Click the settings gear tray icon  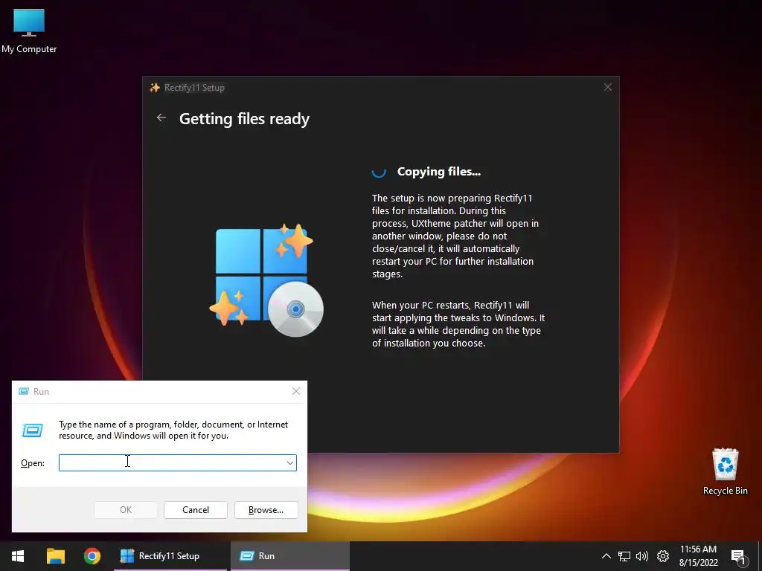pos(663,556)
